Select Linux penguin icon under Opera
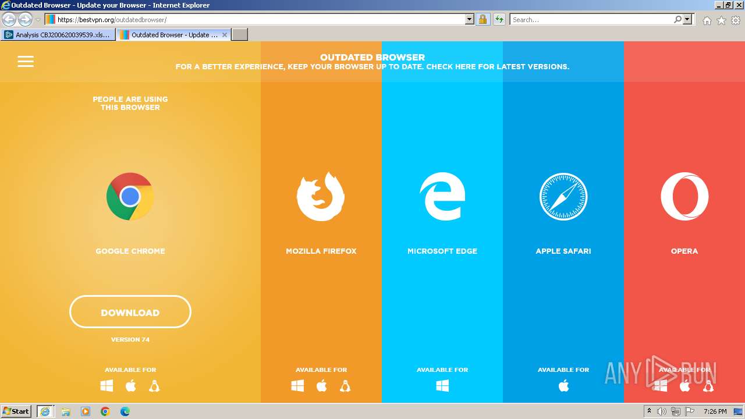Image resolution: width=745 pixels, height=419 pixels. tap(708, 386)
